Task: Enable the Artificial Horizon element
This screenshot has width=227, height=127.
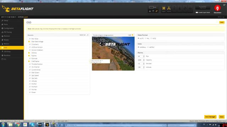Action: [x=29, y=47]
